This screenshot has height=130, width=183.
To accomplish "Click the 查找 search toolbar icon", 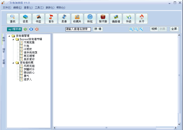I will (13, 18).
